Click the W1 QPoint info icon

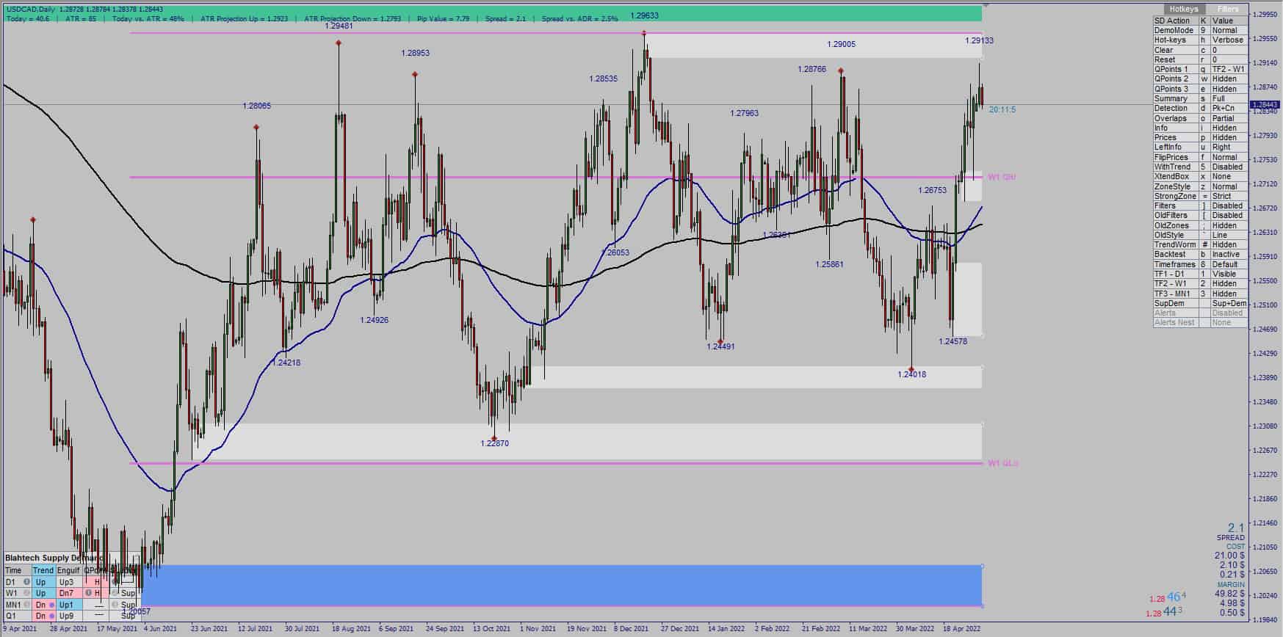(x=88, y=593)
